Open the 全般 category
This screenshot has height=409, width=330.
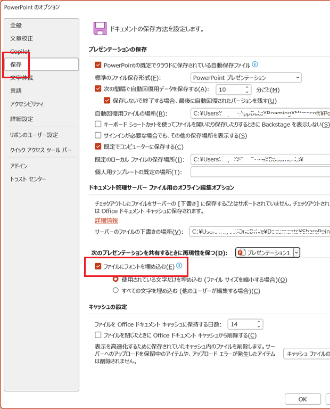click(x=16, y=25)
